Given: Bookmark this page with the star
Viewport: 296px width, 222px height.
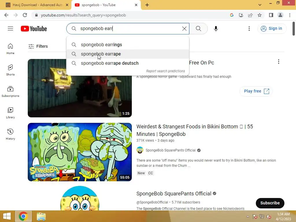Looking at the screenshot, I should [x=260, y=15].
